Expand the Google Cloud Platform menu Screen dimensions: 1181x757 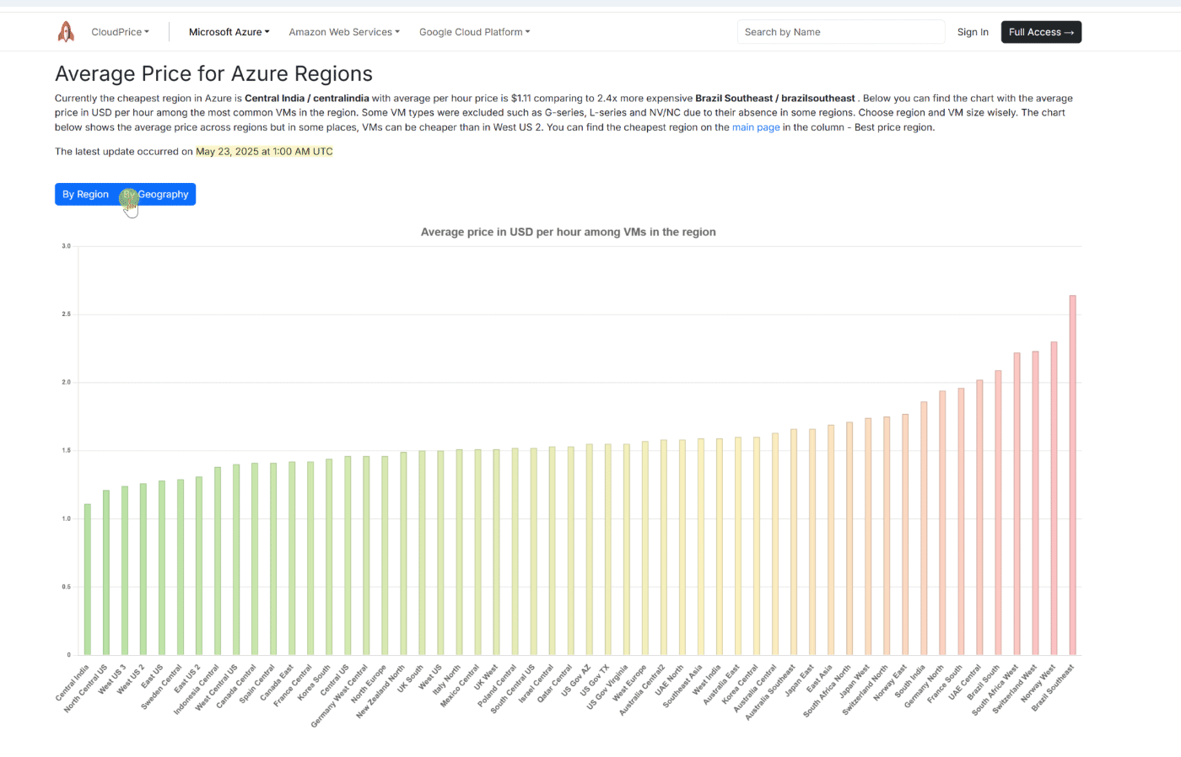(x=474, y=32)
